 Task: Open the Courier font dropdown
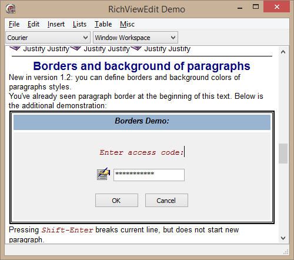point(48,38)
